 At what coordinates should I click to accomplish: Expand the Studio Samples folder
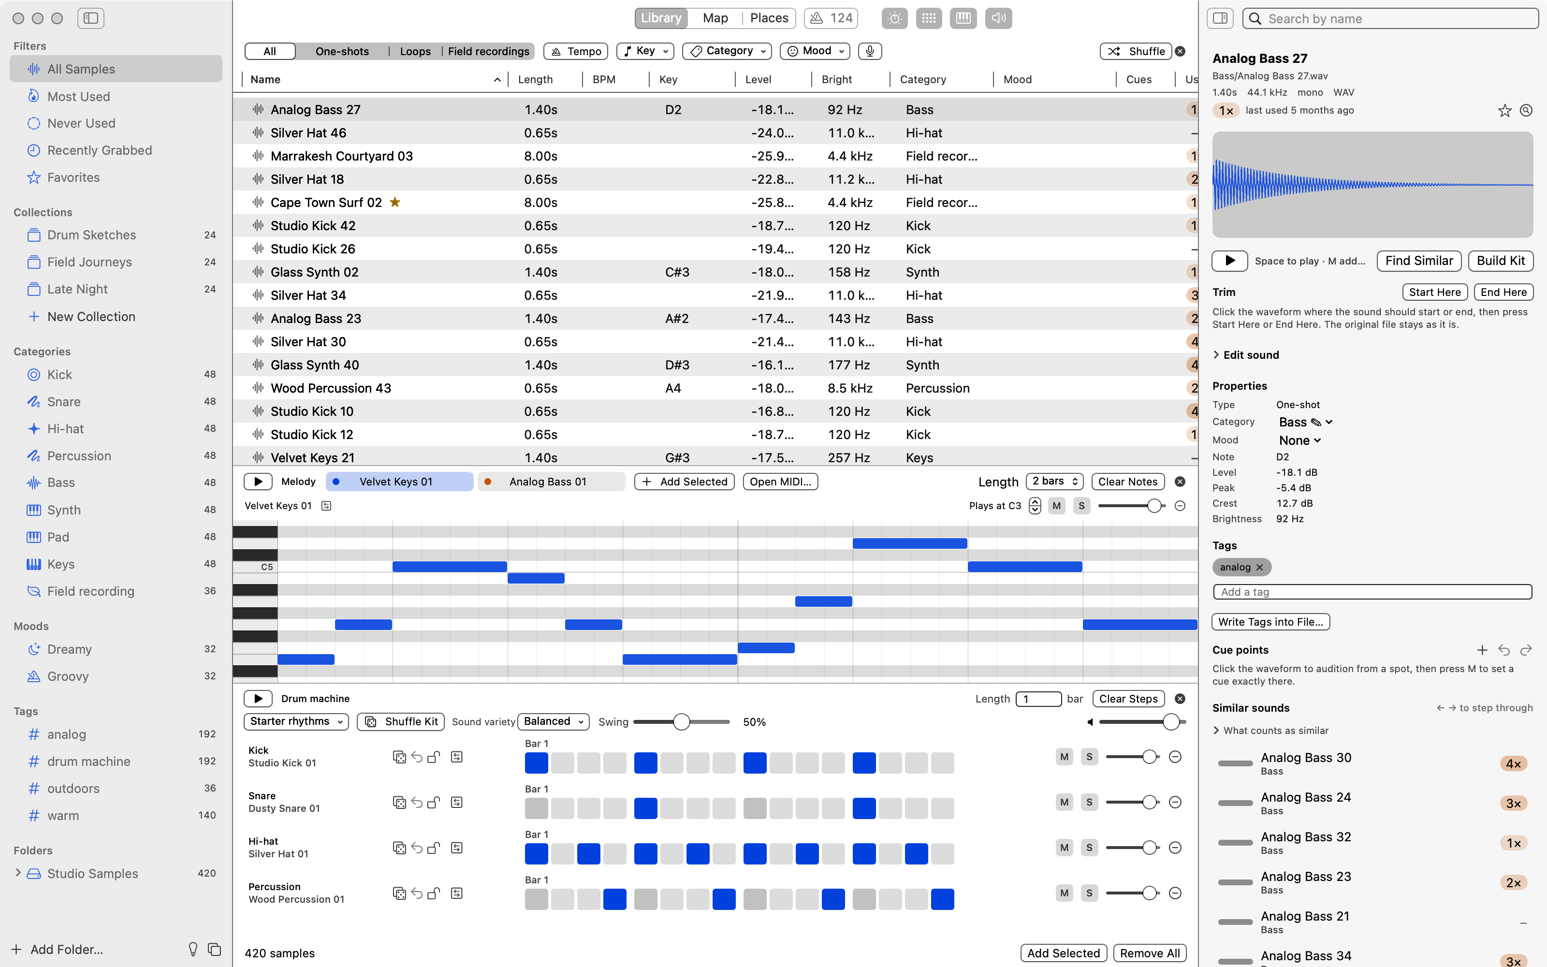click(18, 873)
